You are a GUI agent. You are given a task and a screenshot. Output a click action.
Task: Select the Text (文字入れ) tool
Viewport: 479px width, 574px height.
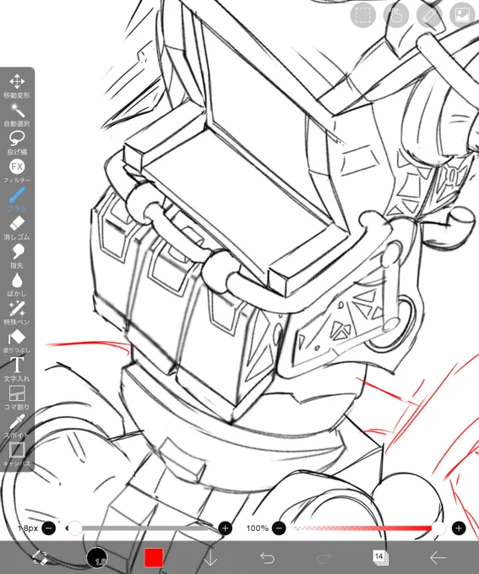(x=17, y=370)
